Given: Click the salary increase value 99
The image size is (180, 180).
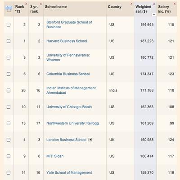Looking at the screenshot, I should 172,123.
